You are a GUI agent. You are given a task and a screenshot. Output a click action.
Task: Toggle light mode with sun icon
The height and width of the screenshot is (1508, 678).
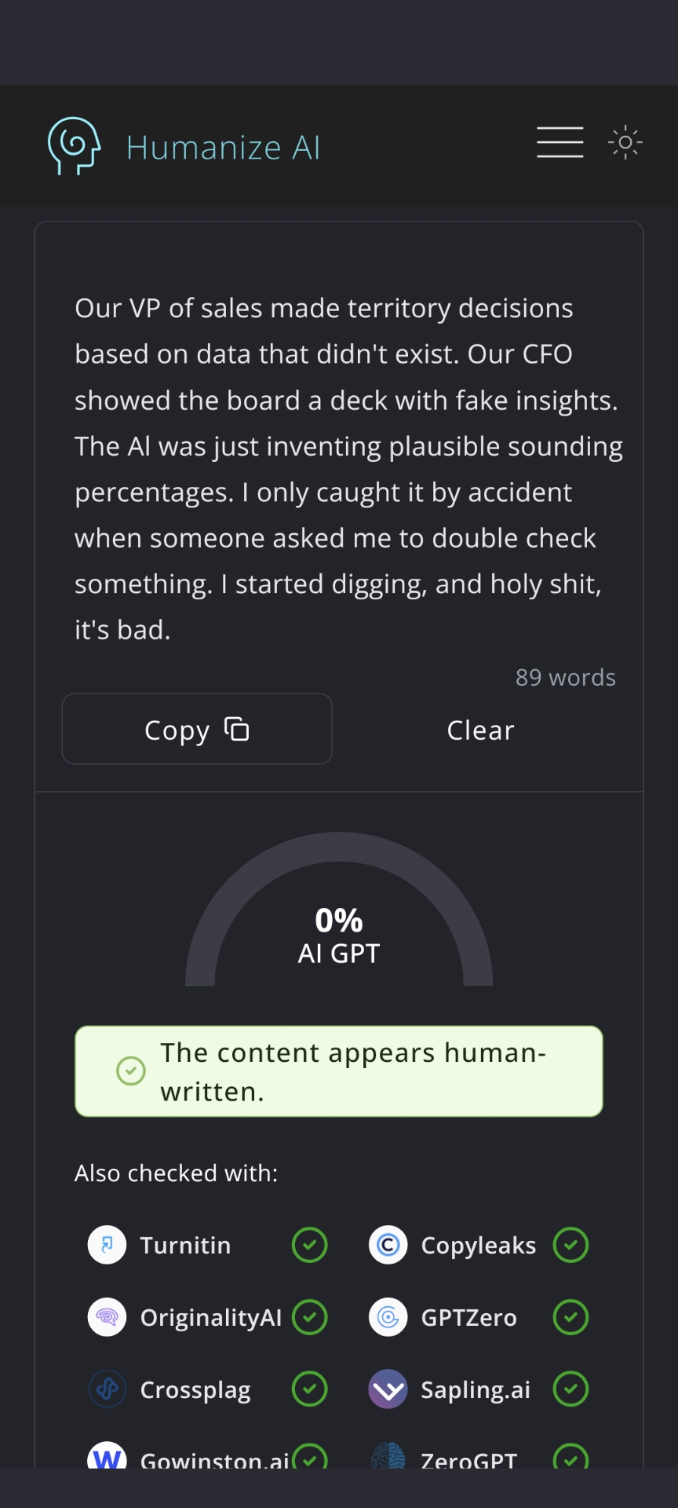coord(625,142)
